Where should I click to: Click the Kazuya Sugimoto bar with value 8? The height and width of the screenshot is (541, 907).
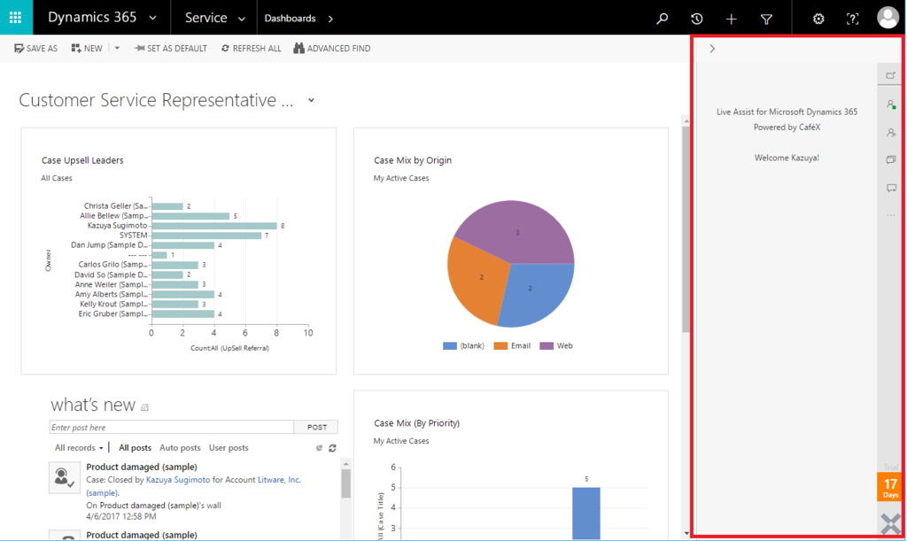214,226
